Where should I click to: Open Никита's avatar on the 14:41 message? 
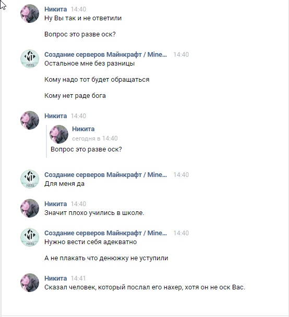30,283
